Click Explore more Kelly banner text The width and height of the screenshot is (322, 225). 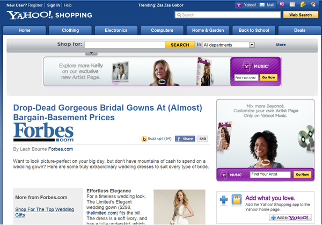pyautogui.click(x=81, y=71)
